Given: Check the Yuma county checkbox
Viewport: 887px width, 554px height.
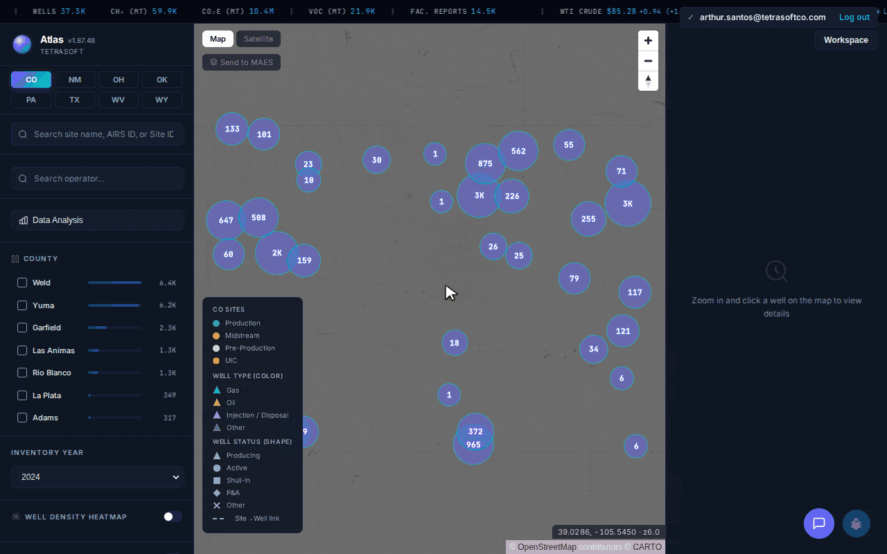Looking at the screenshot, I should point(22,305).
